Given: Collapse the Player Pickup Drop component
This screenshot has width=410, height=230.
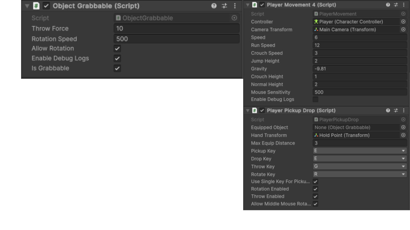Looking at the screenshot, I should (x=248, y=110).
